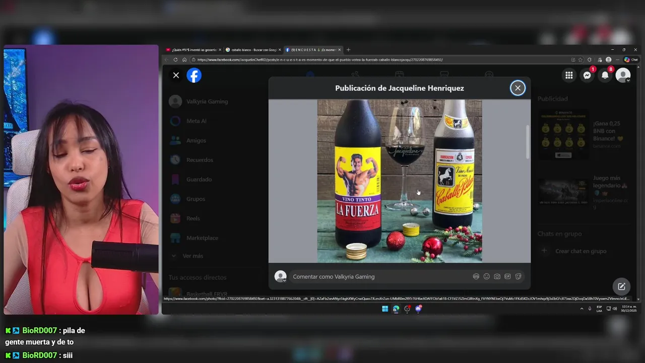Open the account profile menu
645x363 pixels.
pyautogui.click(x=623, y=75)
